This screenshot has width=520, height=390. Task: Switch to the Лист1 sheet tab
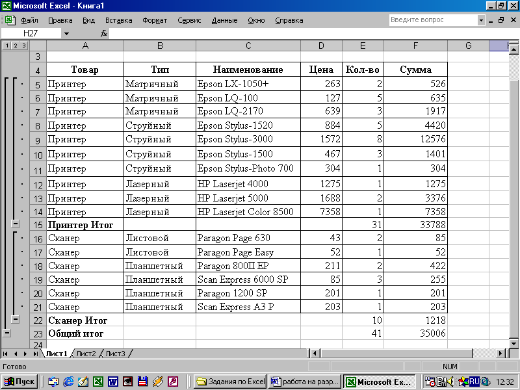click(57, 354)
